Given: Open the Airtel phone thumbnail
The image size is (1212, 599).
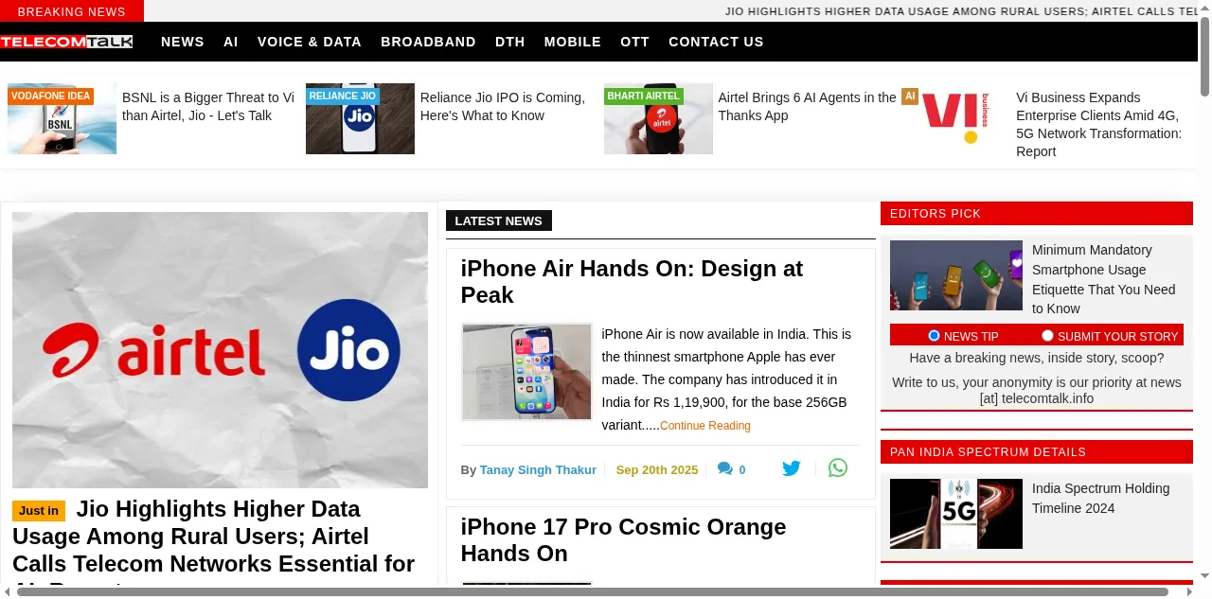Looking at the screenshot, I should click(x=658, y=118).
